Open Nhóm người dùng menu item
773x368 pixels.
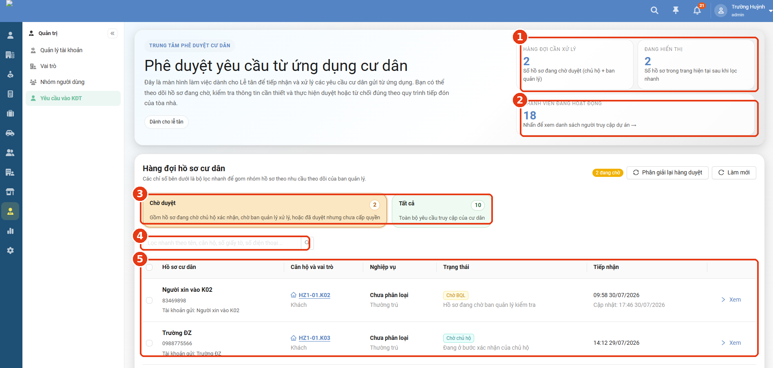73,82
